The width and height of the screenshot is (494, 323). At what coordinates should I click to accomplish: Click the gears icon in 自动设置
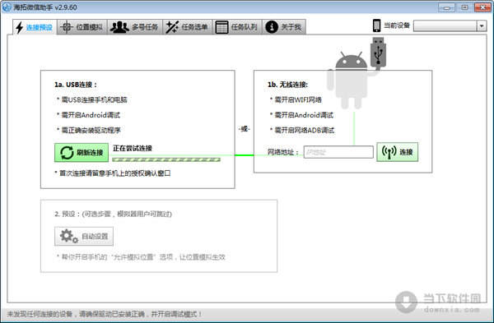click(x=68, y=236)
